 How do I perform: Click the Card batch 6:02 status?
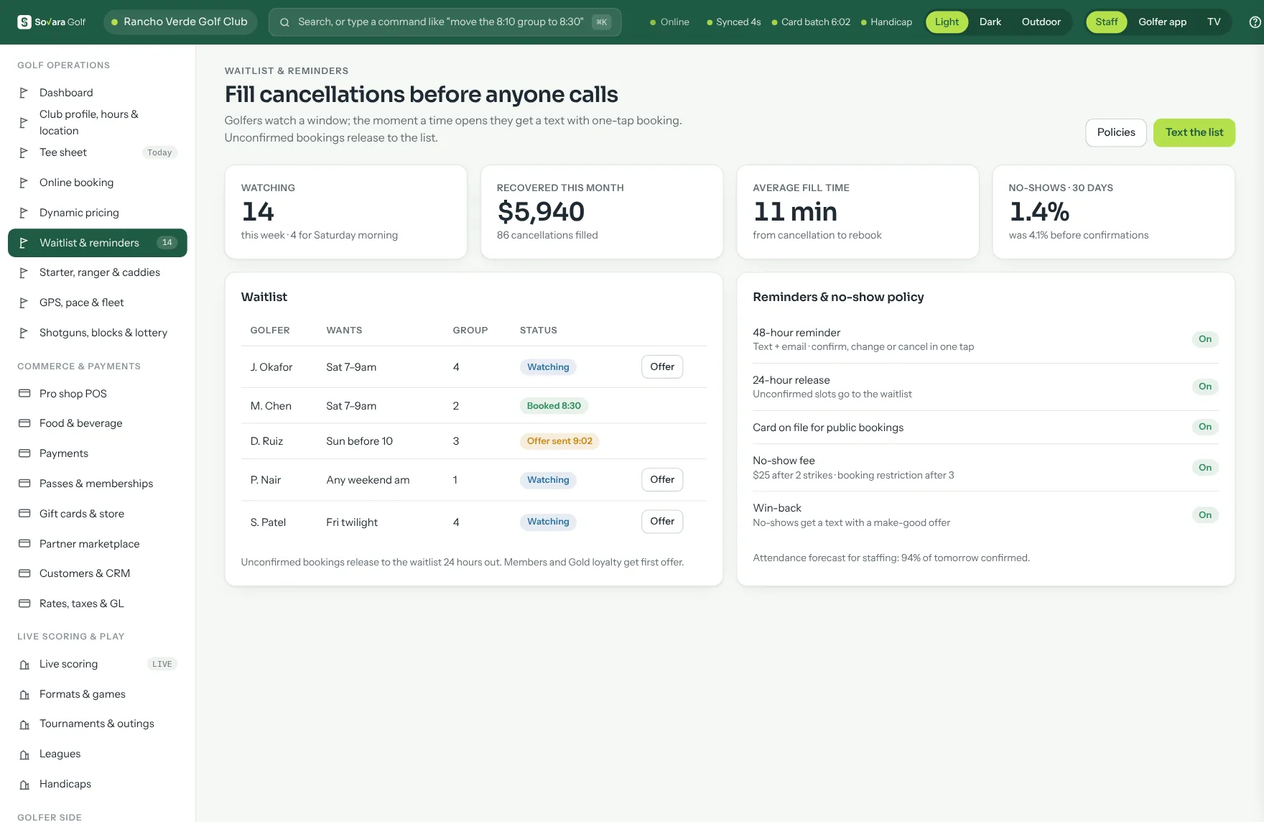(x=811, y=22)
